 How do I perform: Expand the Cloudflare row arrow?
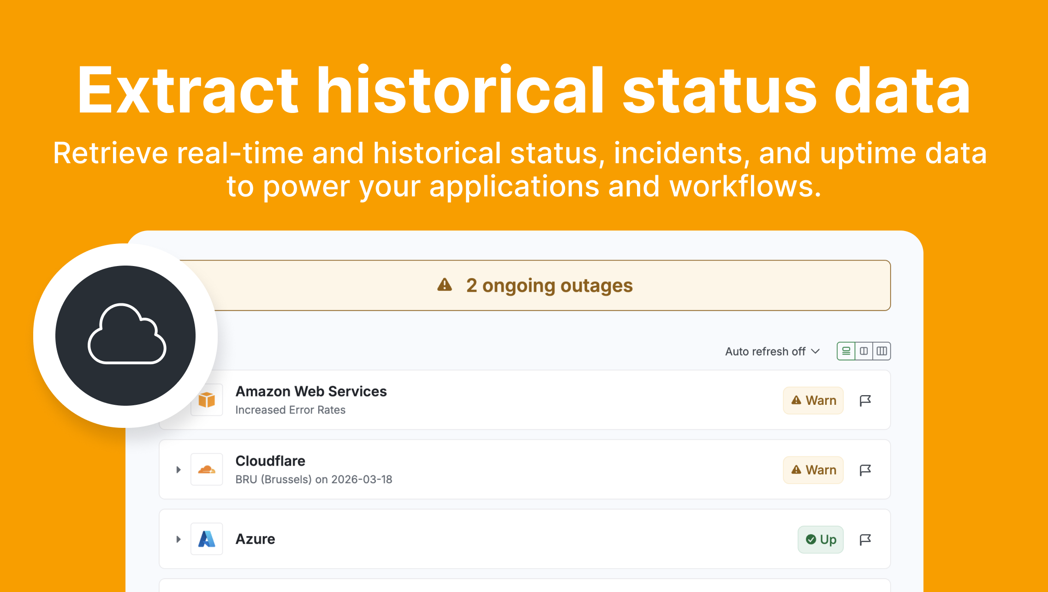coord(179,470)
